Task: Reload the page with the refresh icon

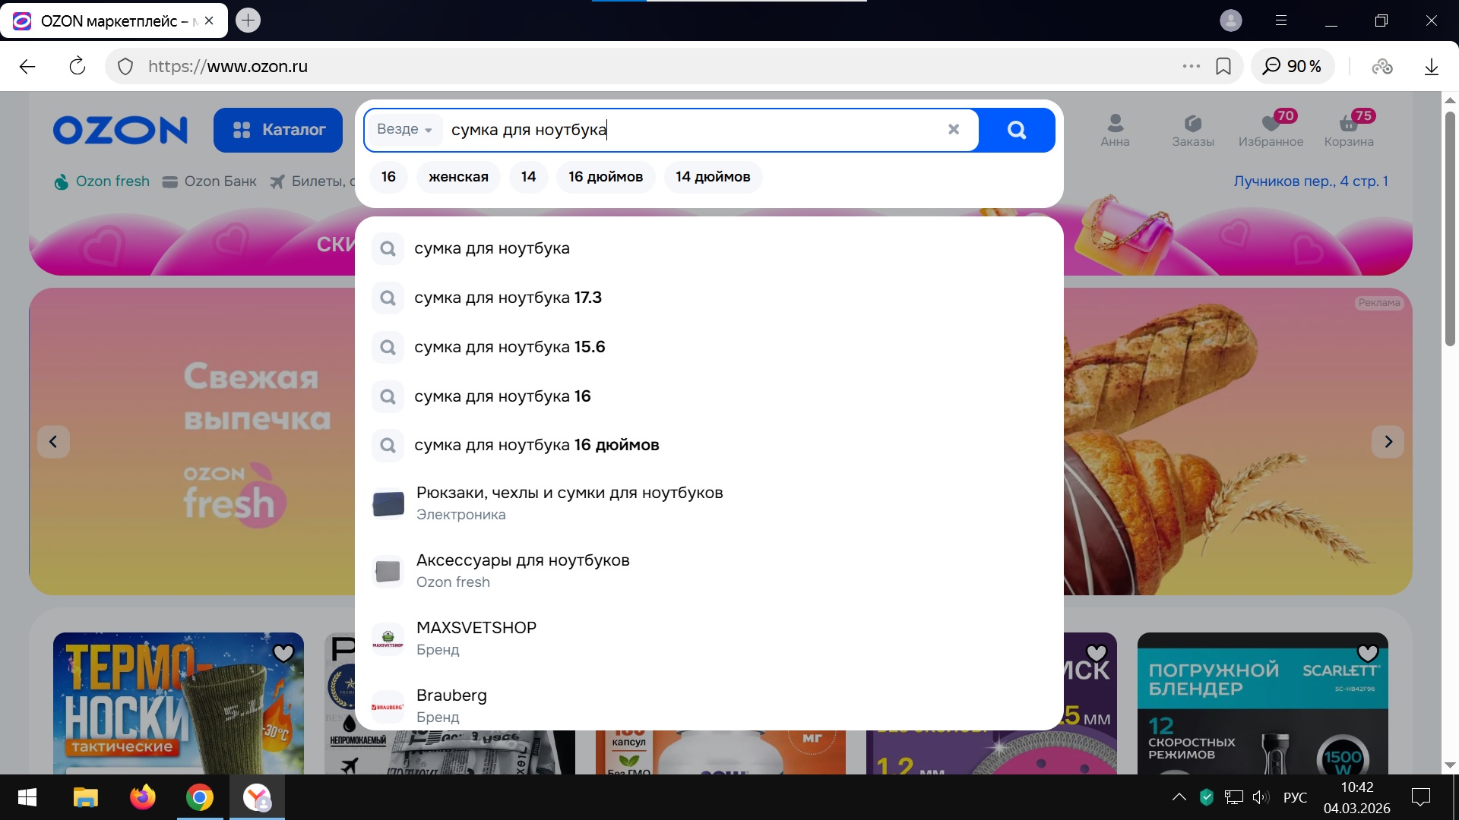Action: coord(78,66)
